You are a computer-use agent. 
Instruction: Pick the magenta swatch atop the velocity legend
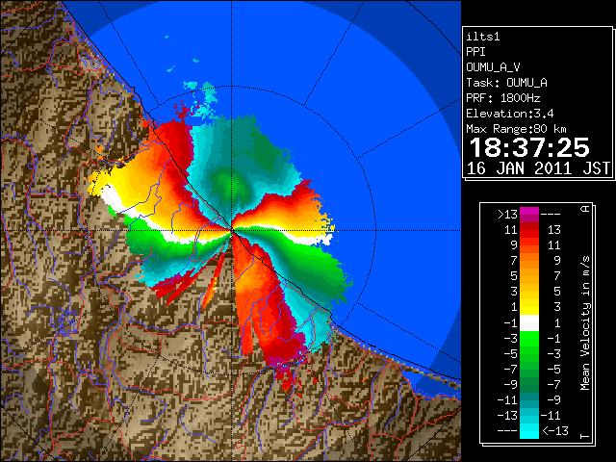click(x=529, y=212)
